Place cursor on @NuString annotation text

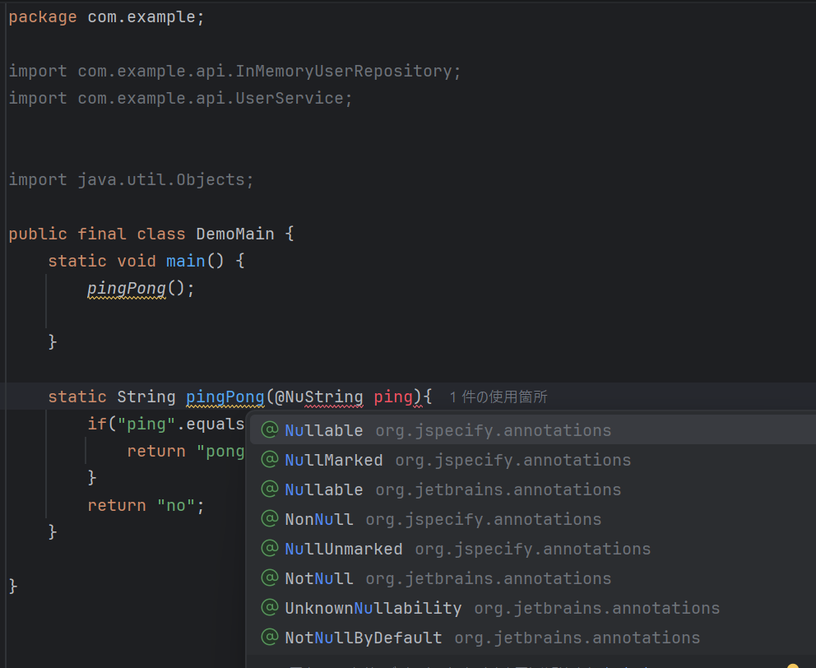point(318,397)
